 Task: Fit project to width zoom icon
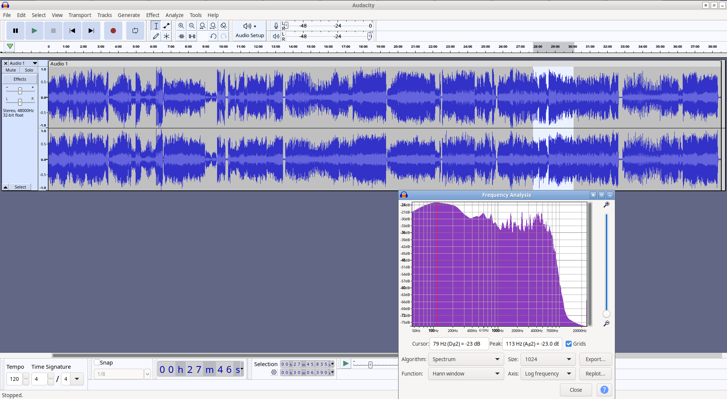point(213,26)
